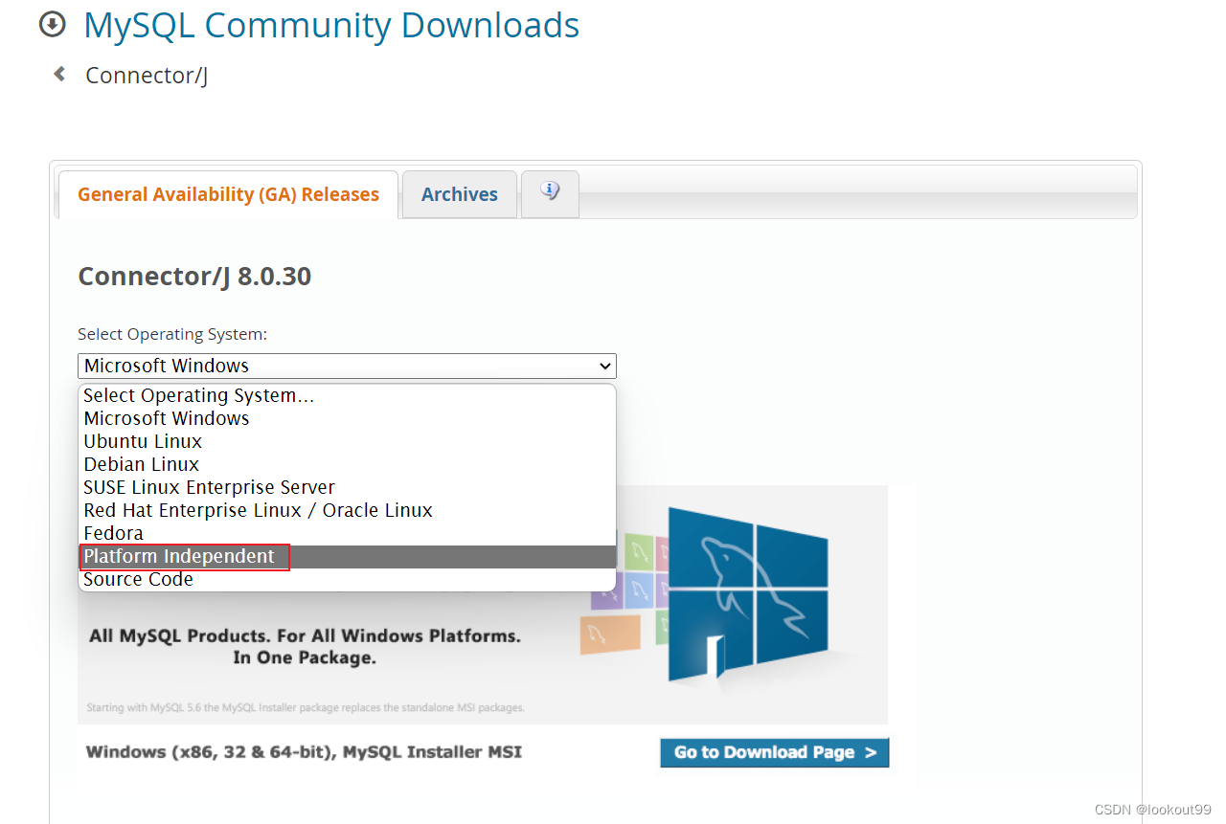The height and width of the screenshot is (824, 1226).
Task: Select Source Code from the list
Action: [347, 579]
